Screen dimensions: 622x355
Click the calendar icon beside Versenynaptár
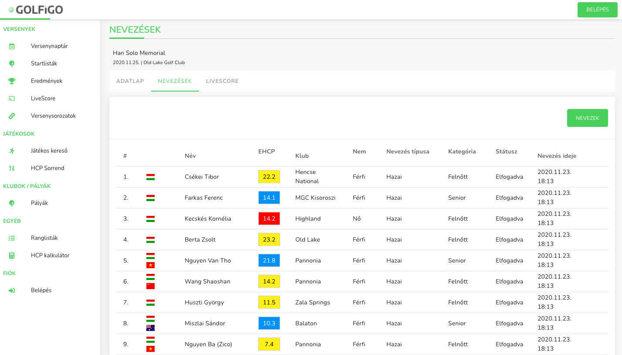pos(12,46)
